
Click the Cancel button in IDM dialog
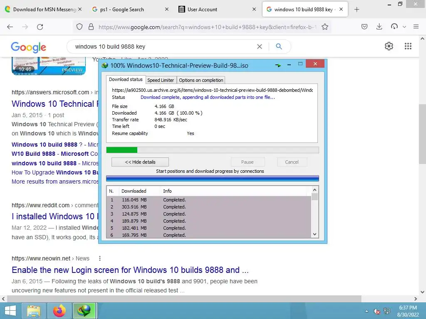click(x=292, y=162)
